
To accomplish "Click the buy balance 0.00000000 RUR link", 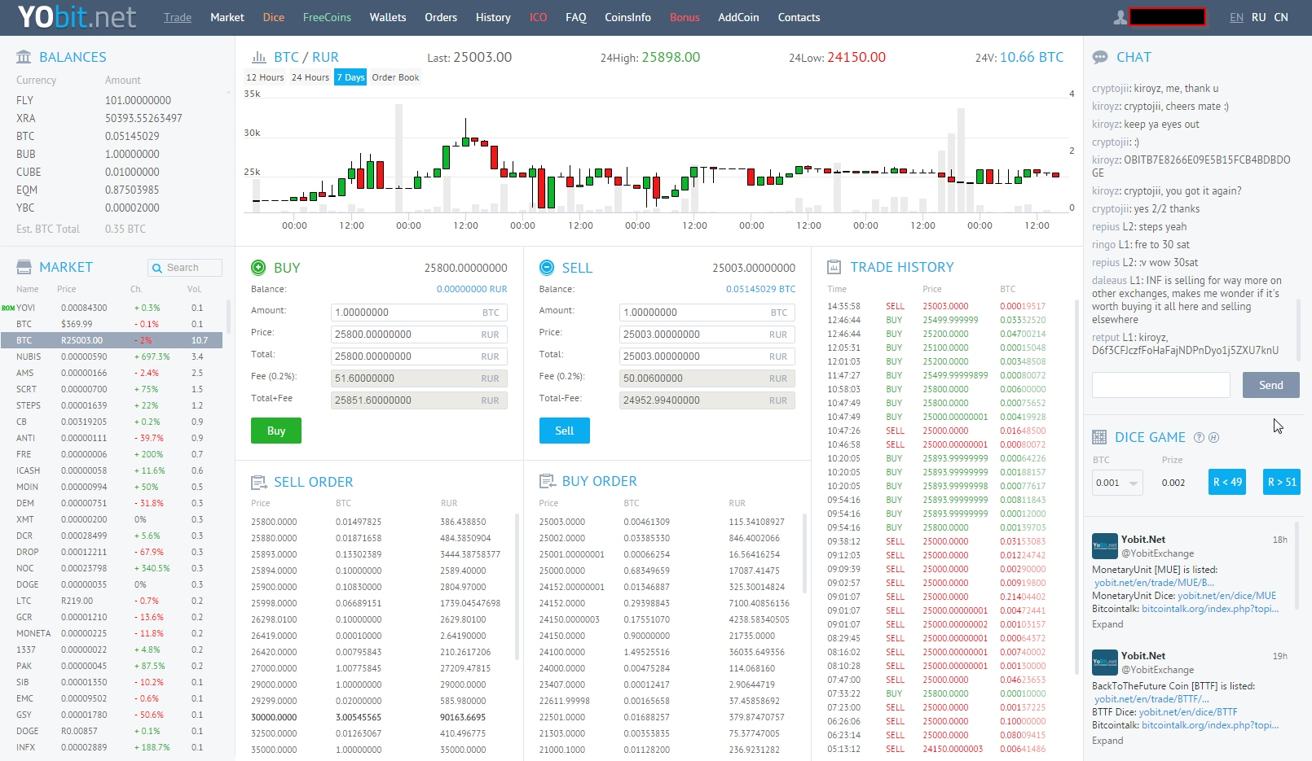I will point(472,289).
